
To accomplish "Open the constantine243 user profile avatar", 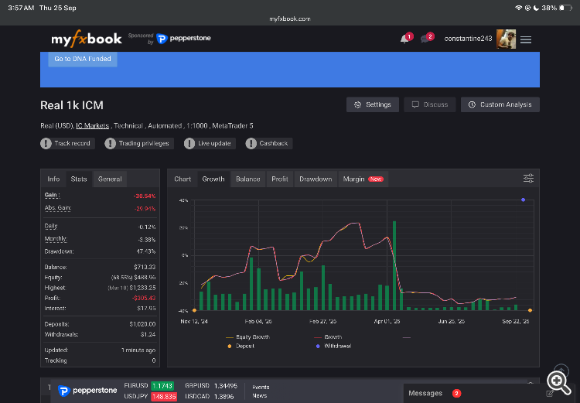I will [x=506, y=39].
